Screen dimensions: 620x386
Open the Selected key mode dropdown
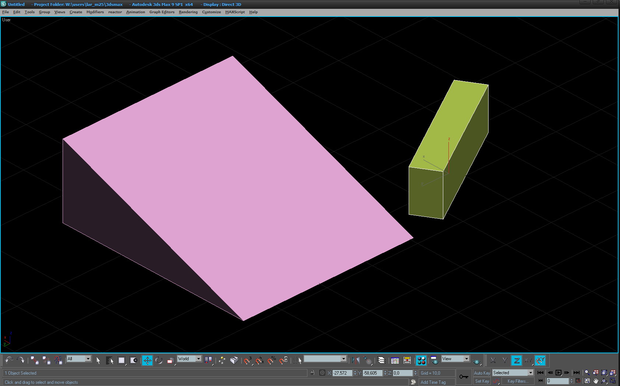[513, 373]
